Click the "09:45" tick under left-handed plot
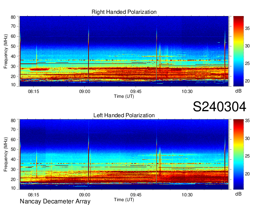The width and height of the screenshot is (254, 206). [136, 195]
